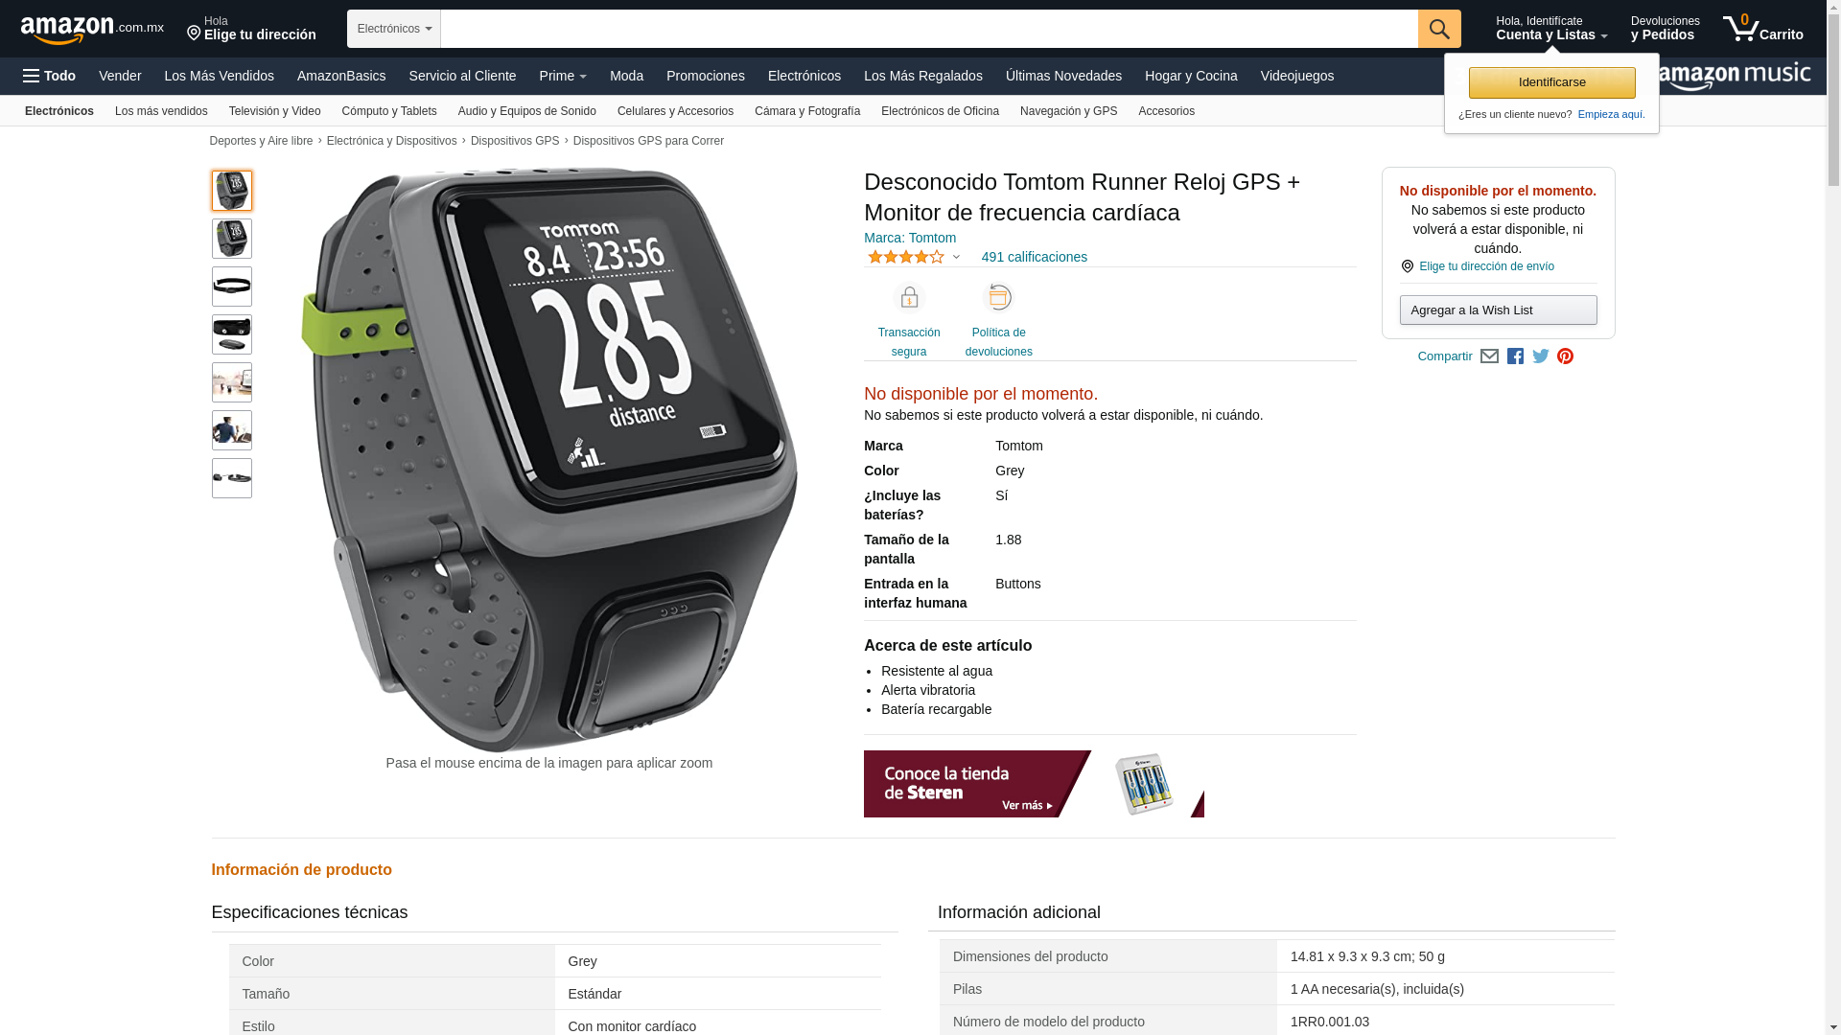Click the Amazon.com.mx logo

click(92, 29)
